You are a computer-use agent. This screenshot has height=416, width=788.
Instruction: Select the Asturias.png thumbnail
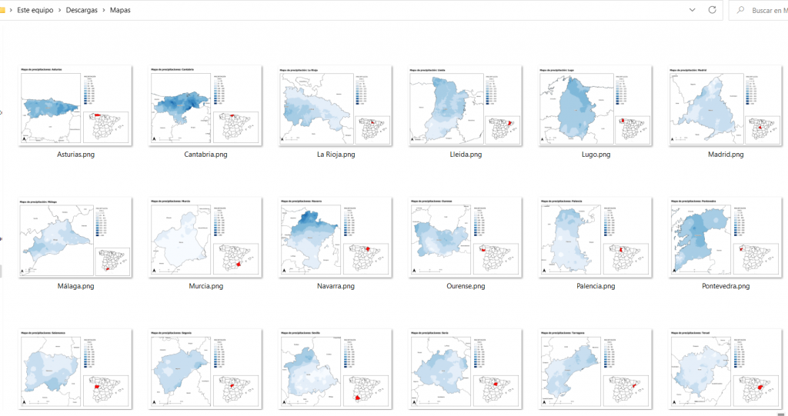tap(75, 105)
